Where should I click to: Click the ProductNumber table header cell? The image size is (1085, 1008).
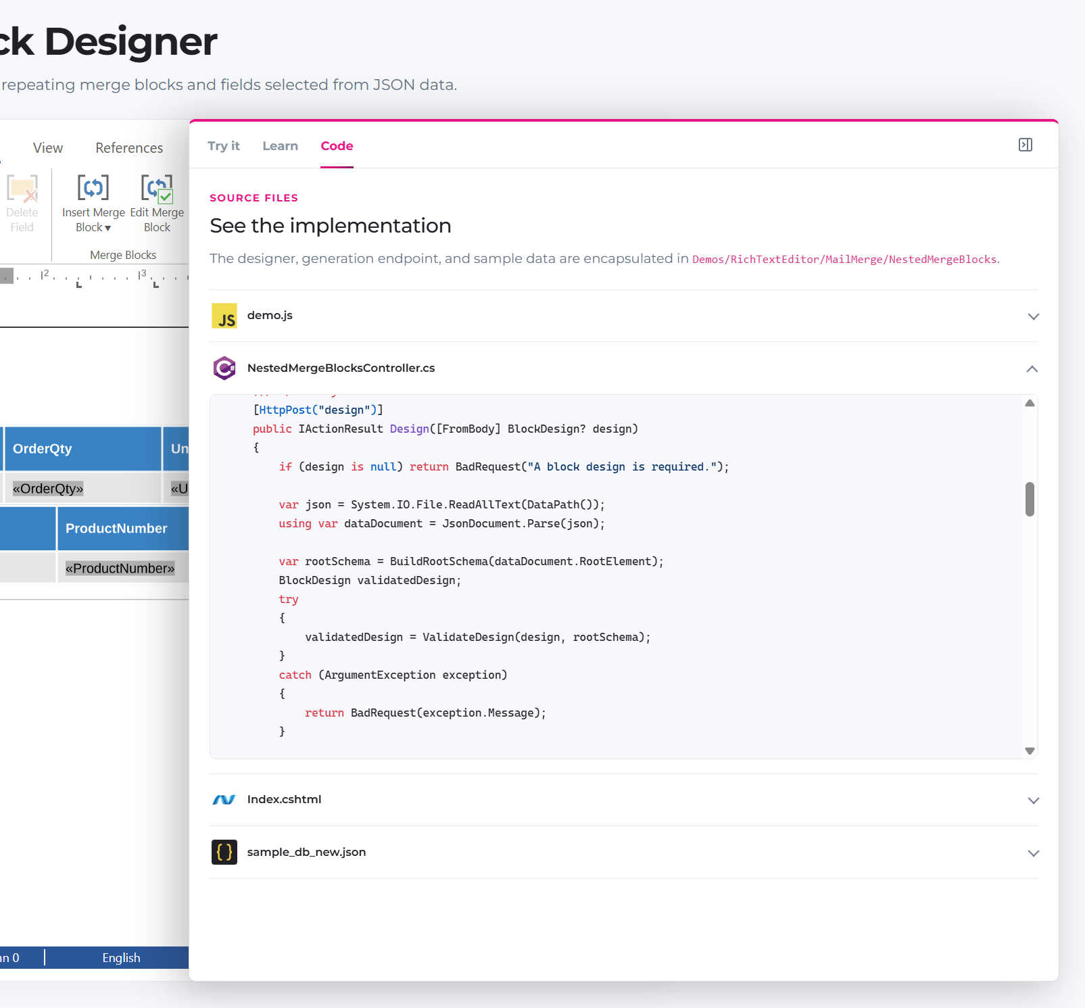(x=123, y=529)
